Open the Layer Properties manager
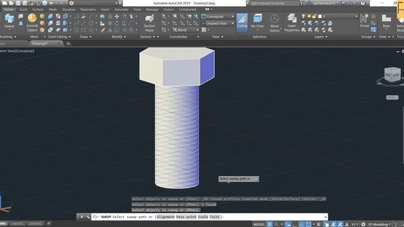 tap(292, 23)
